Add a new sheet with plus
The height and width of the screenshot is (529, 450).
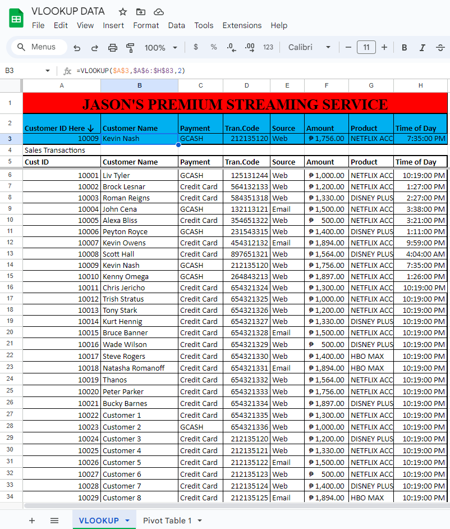tap(32, 521)
